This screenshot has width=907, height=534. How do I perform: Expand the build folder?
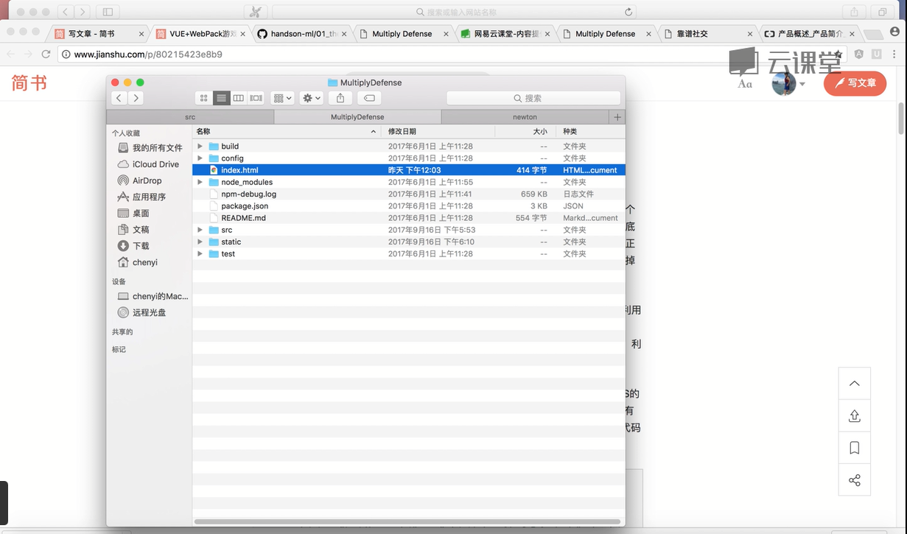click(200, 147)
